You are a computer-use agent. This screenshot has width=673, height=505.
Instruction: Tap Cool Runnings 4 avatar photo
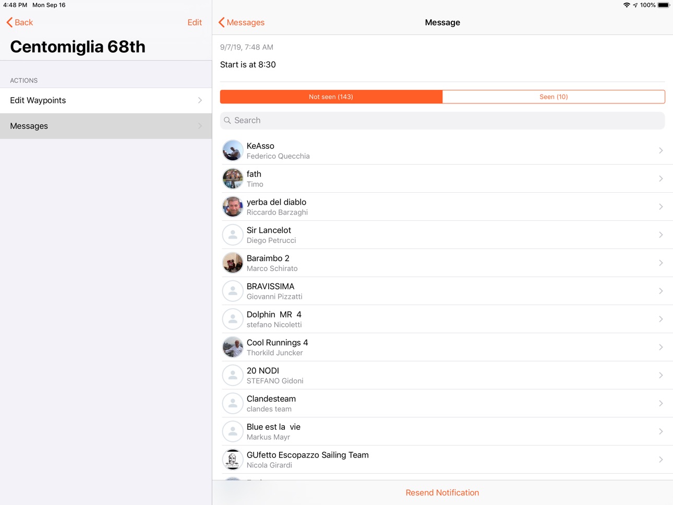pyautogui.click(x=233, y=347)
